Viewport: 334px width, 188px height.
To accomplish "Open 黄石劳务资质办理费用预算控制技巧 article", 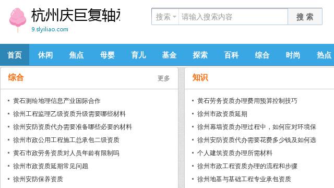I will tap(247, 101).
